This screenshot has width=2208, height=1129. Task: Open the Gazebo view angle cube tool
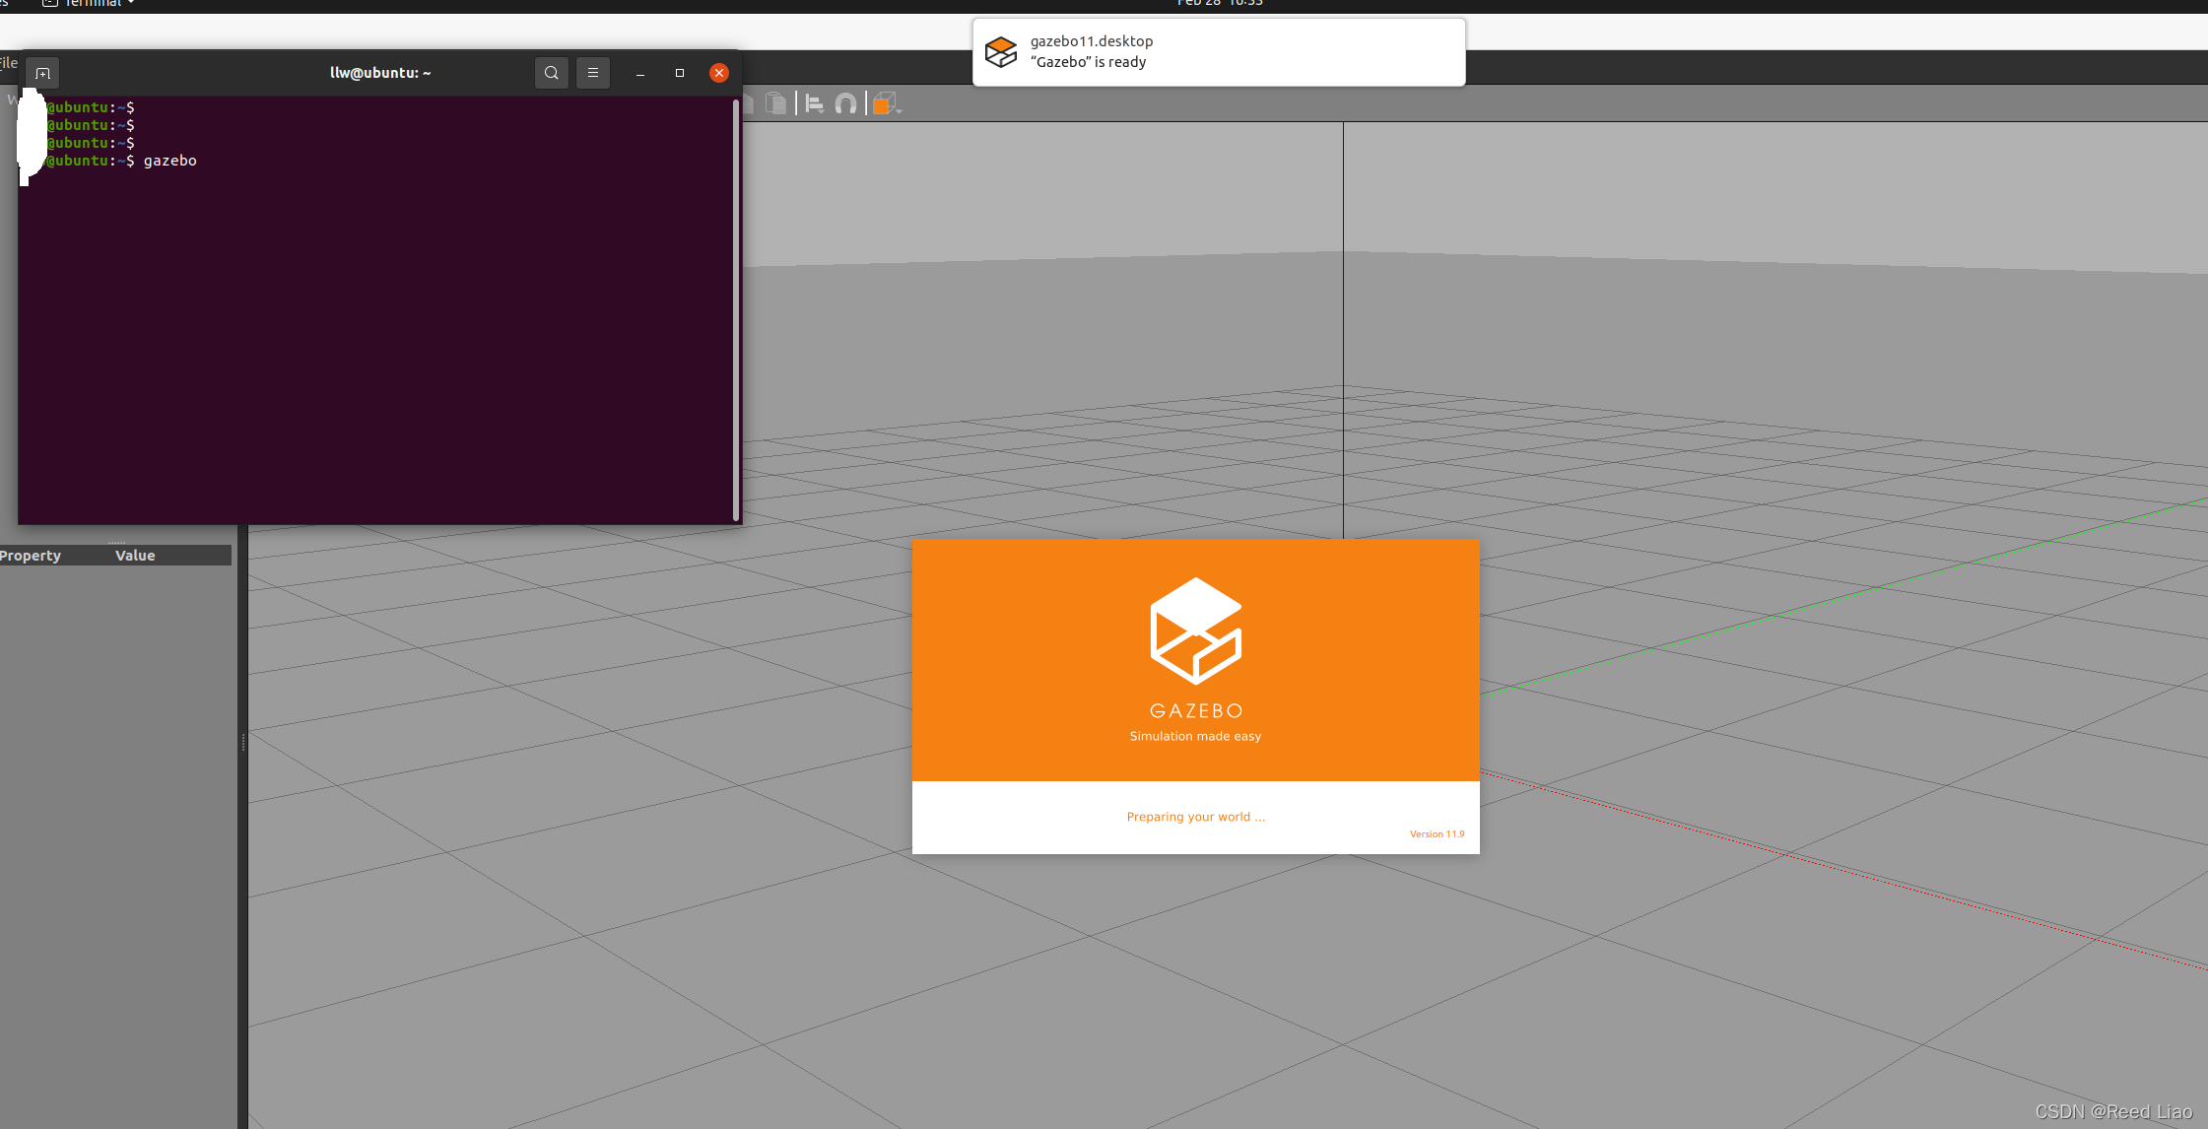tap(884, 103)
